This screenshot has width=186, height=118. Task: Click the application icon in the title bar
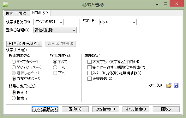click(5, 5)
